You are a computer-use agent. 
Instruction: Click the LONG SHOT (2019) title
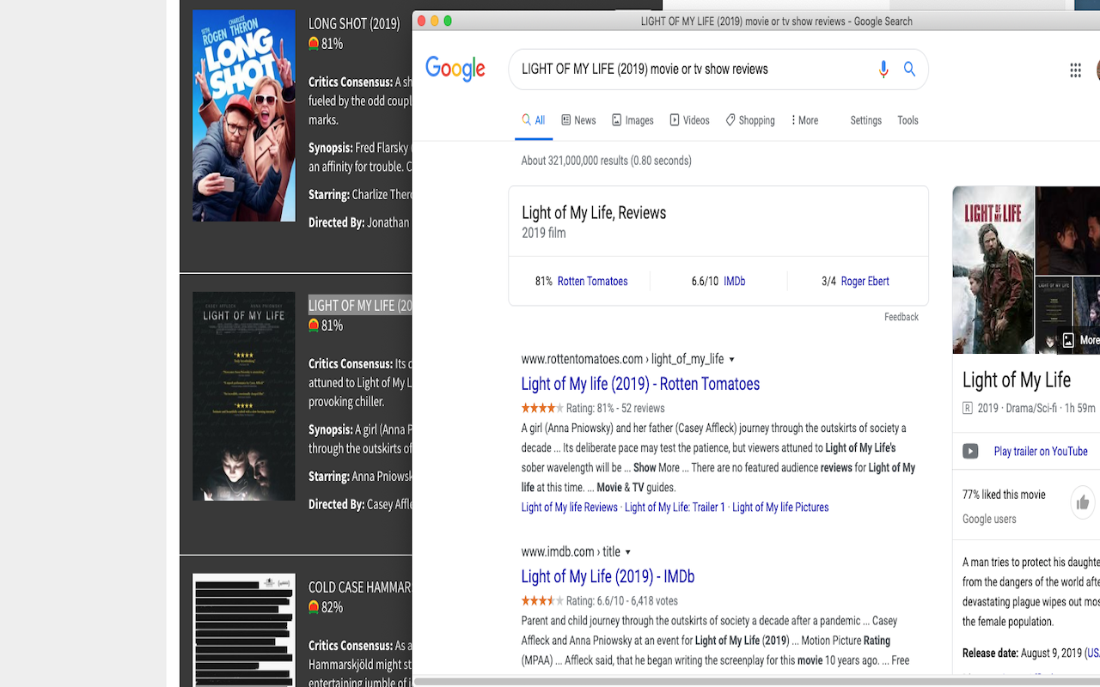pyautogui.click(x=354, y=24)
